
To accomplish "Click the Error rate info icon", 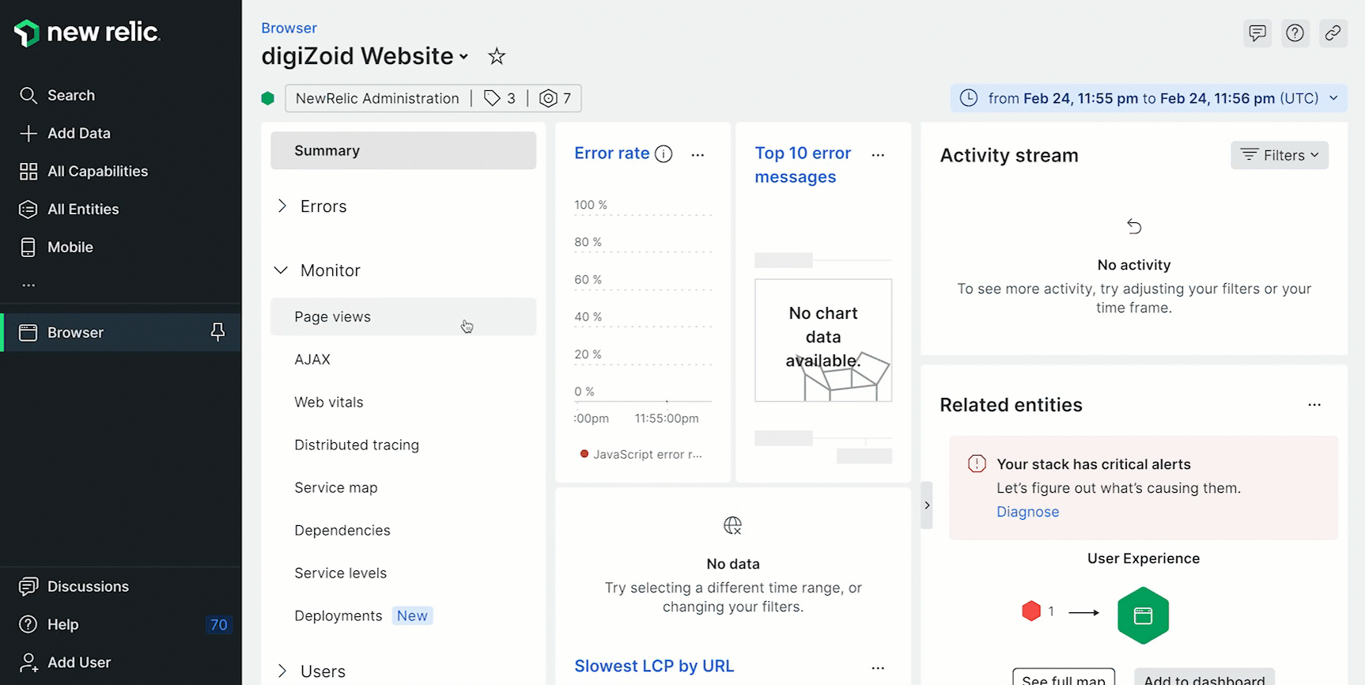I will (x=664, y=154).
